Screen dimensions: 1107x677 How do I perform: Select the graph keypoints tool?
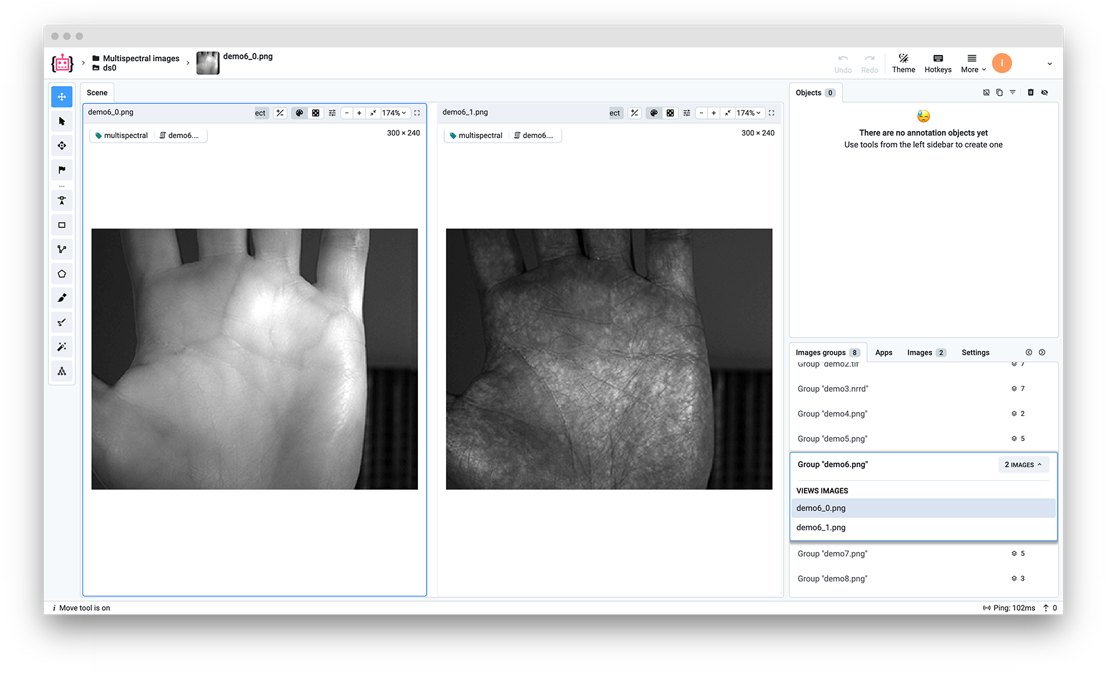tap(62, 249)
